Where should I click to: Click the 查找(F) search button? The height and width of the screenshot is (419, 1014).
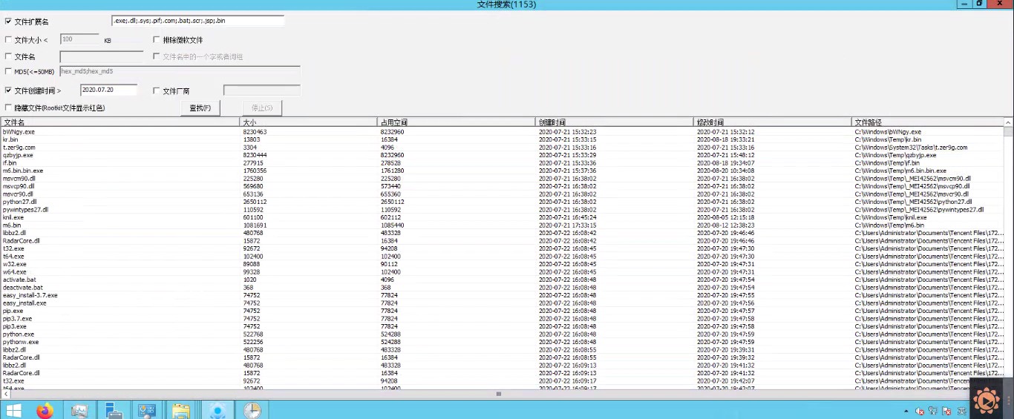click(200, 108)
